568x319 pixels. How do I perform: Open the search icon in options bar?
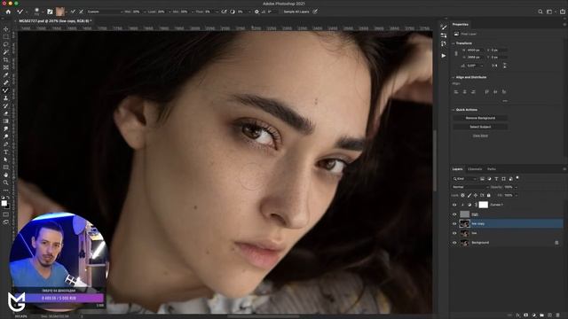tap(540, 12)
